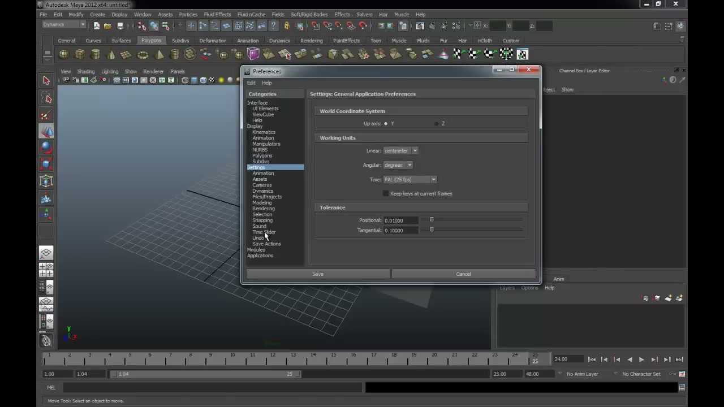Click the question mark snap icon
The image size is (724, 407).
[274, 26]
